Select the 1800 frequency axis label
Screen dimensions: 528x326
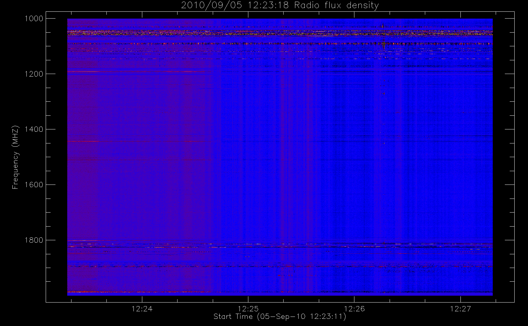(x=34, y=240)
